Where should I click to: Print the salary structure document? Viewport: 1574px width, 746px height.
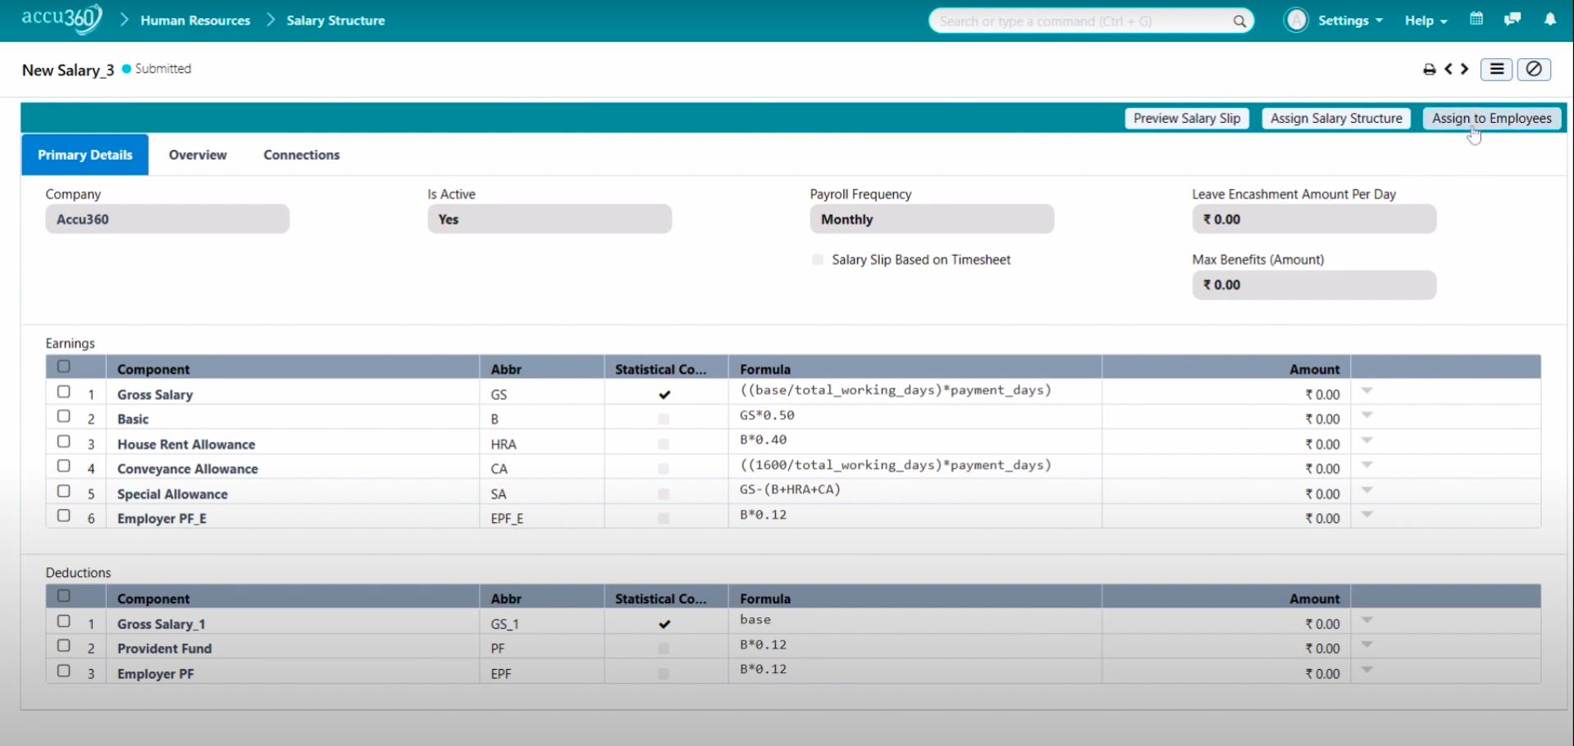1430,70
